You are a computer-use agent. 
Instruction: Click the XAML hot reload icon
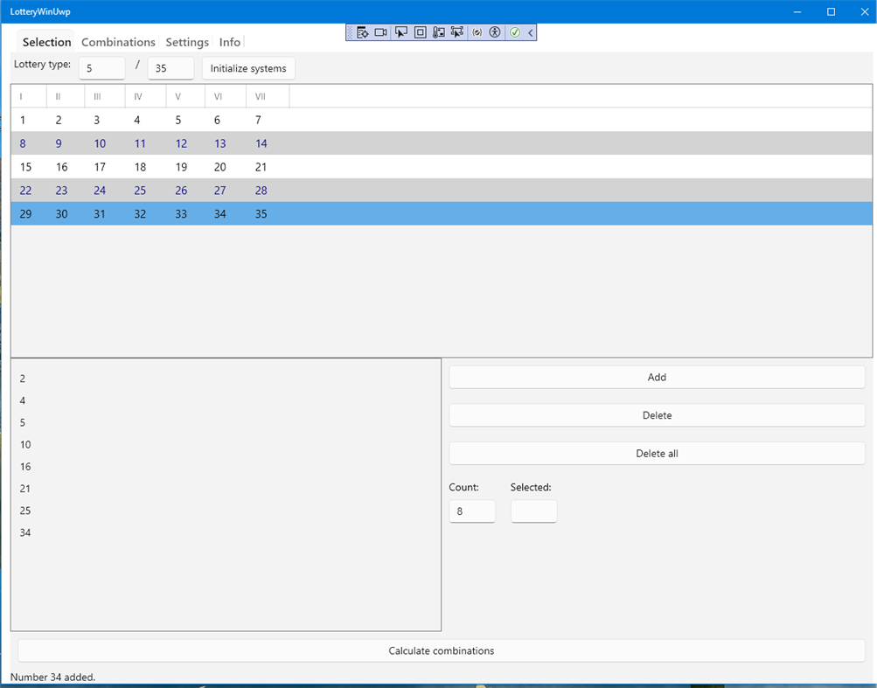[x=477, y=32]
